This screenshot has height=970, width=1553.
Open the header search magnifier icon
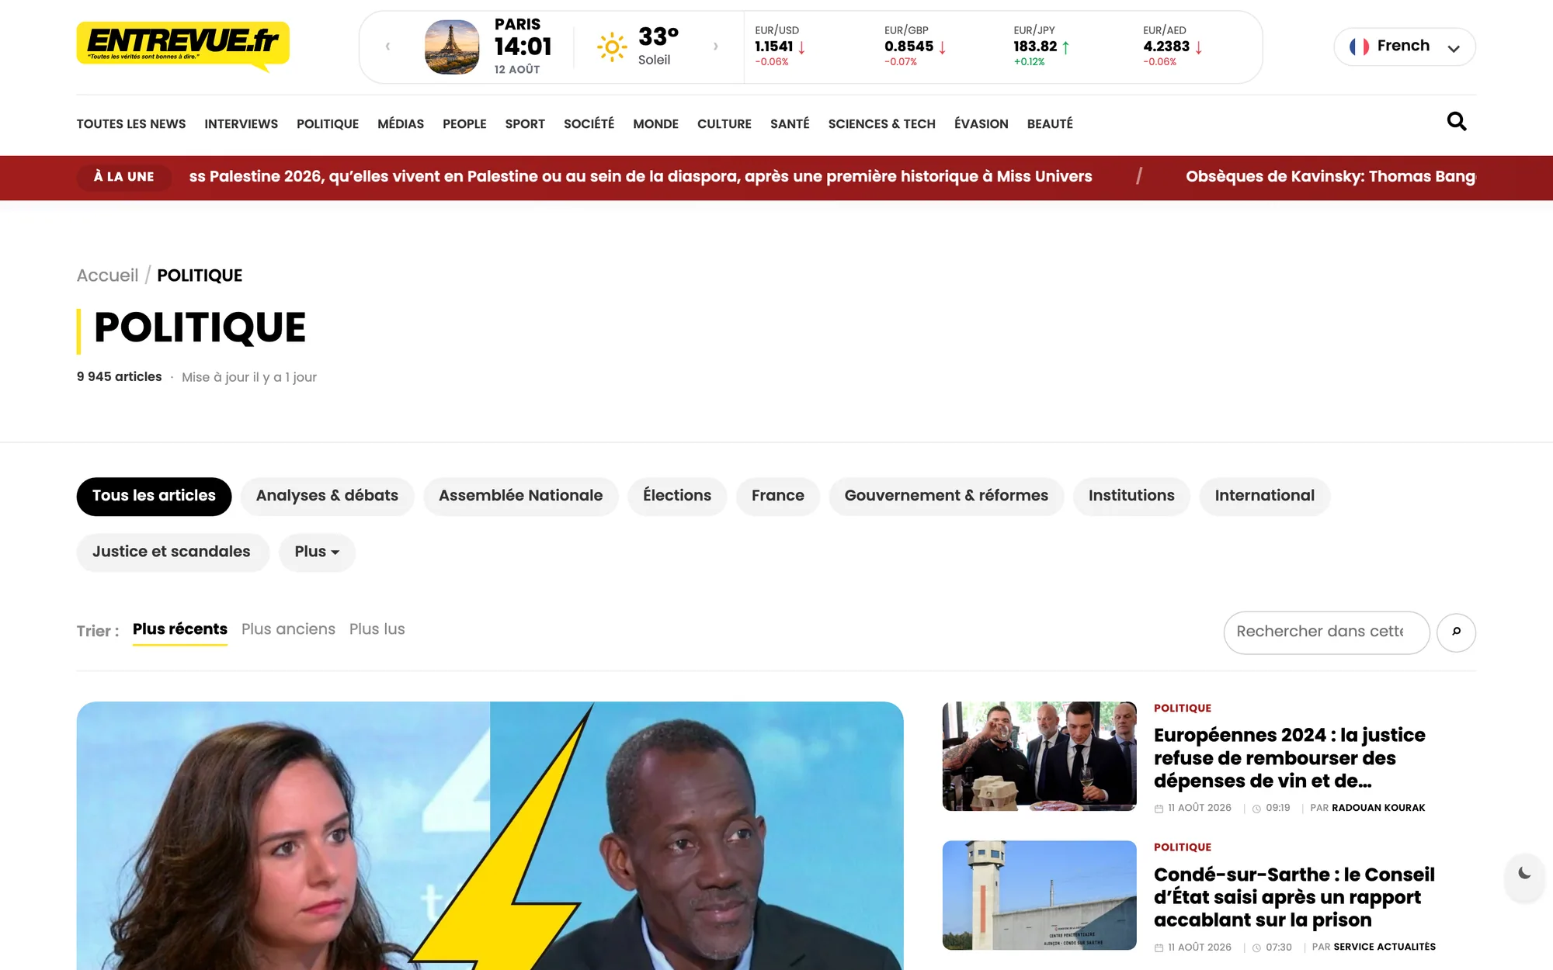tap(1457, 122)
